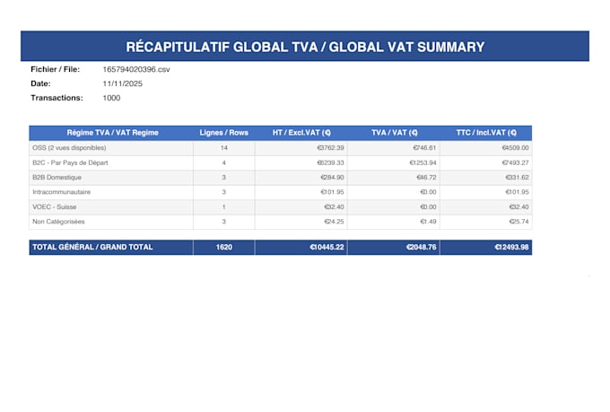This screenshot has width=610, height=412.
Task: Click the OSS row count '14'
Action: click(x=223, y=148)
